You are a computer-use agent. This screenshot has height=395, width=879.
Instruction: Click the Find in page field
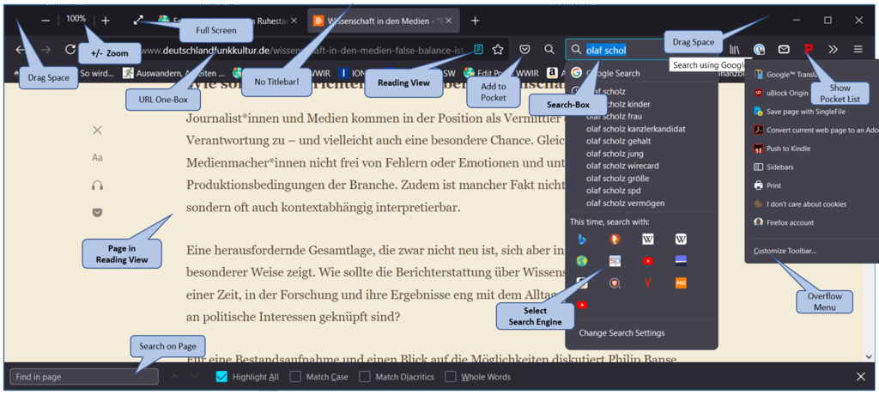tap(84, 376)
